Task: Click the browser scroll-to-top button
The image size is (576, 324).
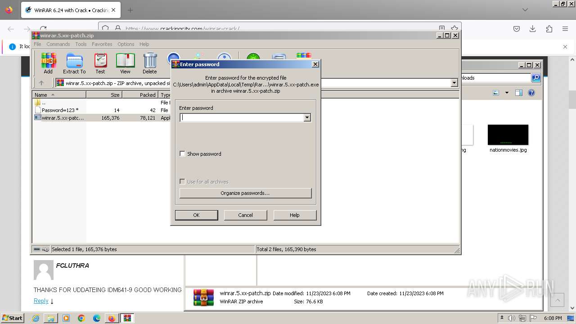Action: click(557, 300)
